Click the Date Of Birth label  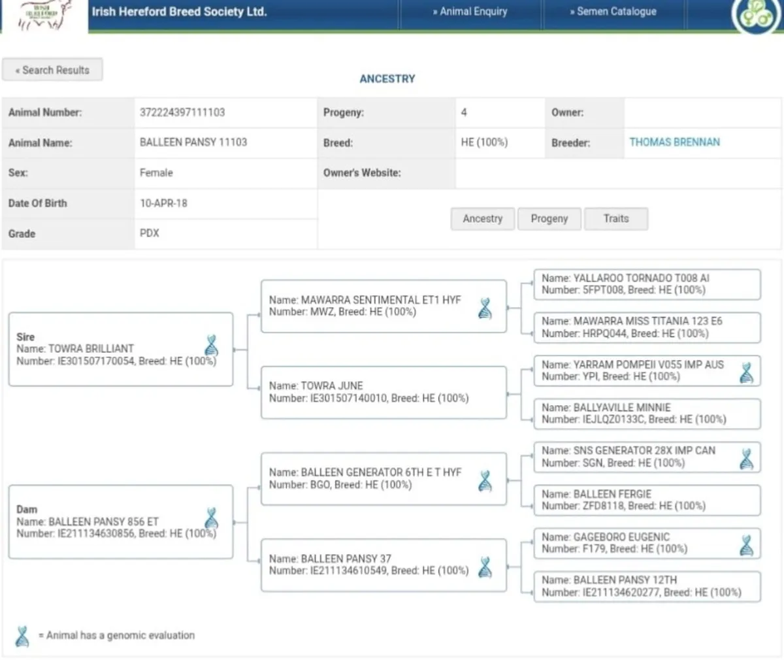click(37, 203)
